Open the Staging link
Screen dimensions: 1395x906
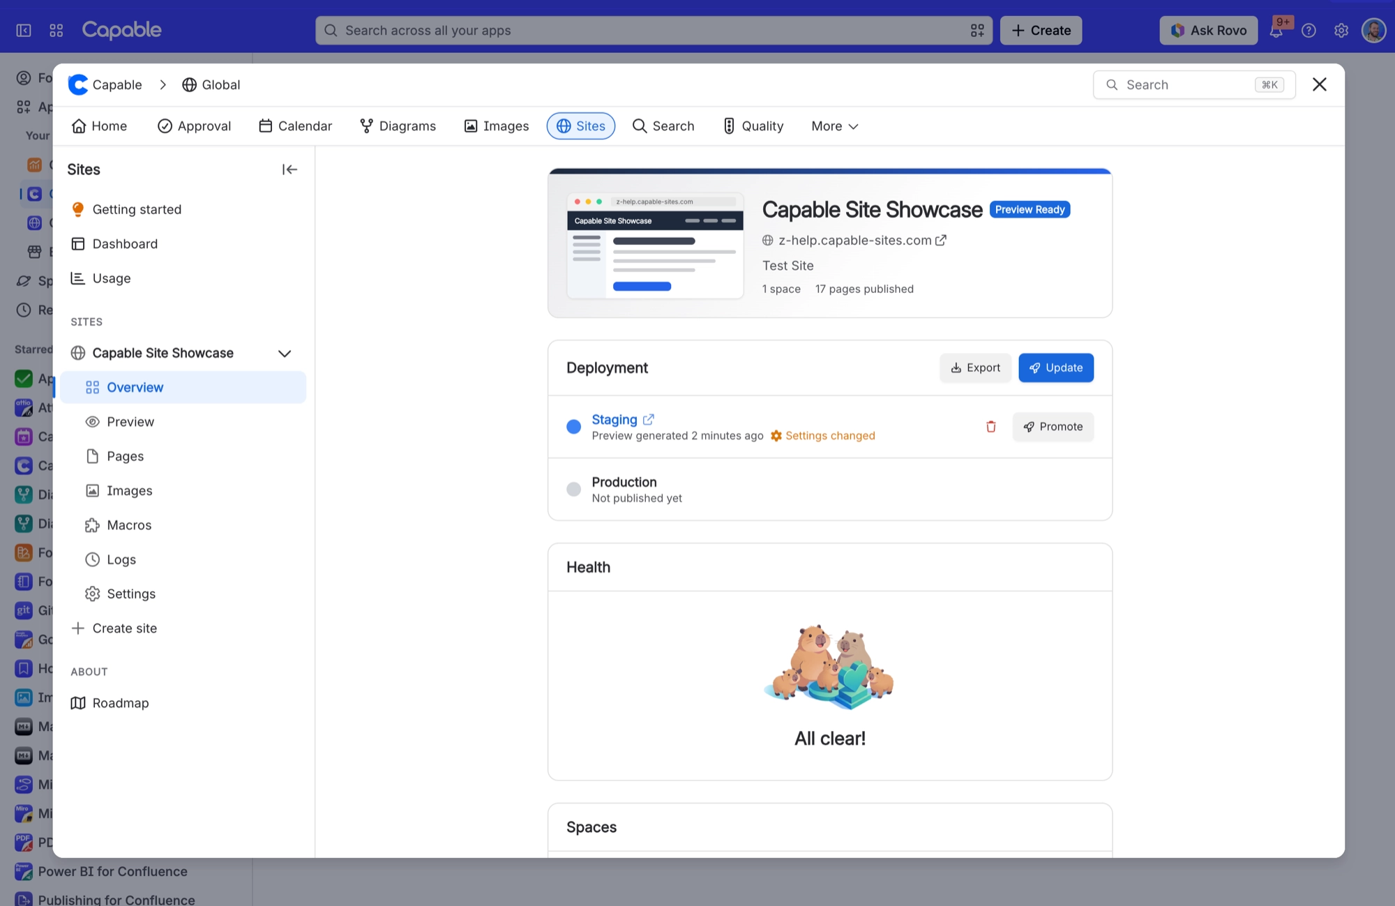(x=614, y=419)
